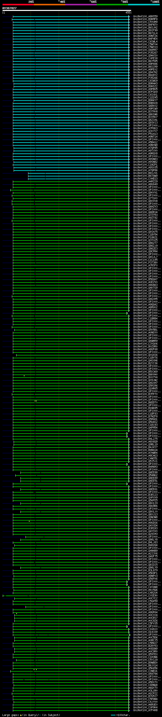Click hit label UniRef100_Q3T025

click(145, 240)
